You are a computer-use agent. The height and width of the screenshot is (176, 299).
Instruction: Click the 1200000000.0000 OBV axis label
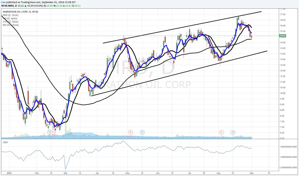288,167
